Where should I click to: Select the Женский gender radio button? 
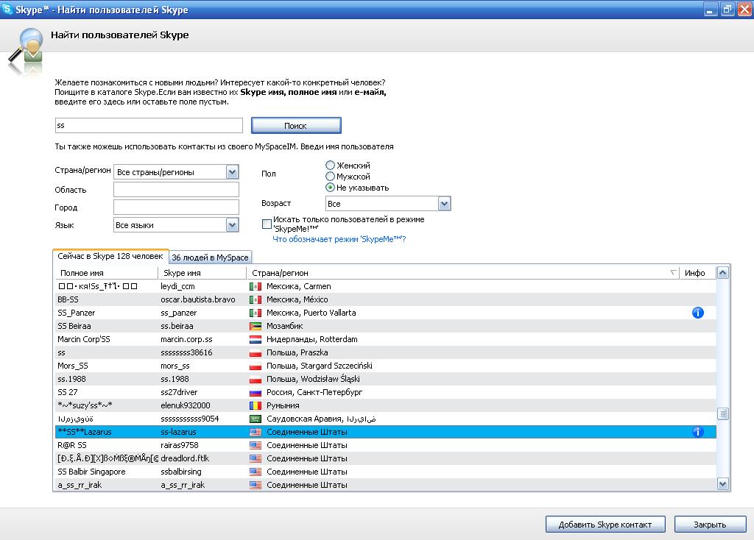[x=330, y=166]
